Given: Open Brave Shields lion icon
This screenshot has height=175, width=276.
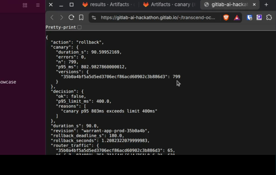Looking at the screenshot, I should (226, 17).
